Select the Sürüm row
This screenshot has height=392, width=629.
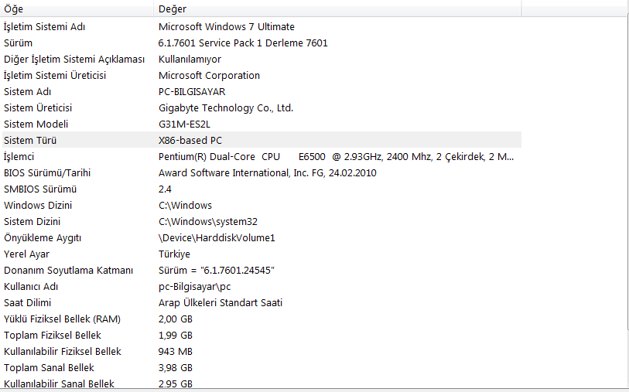tap(19, 43)
